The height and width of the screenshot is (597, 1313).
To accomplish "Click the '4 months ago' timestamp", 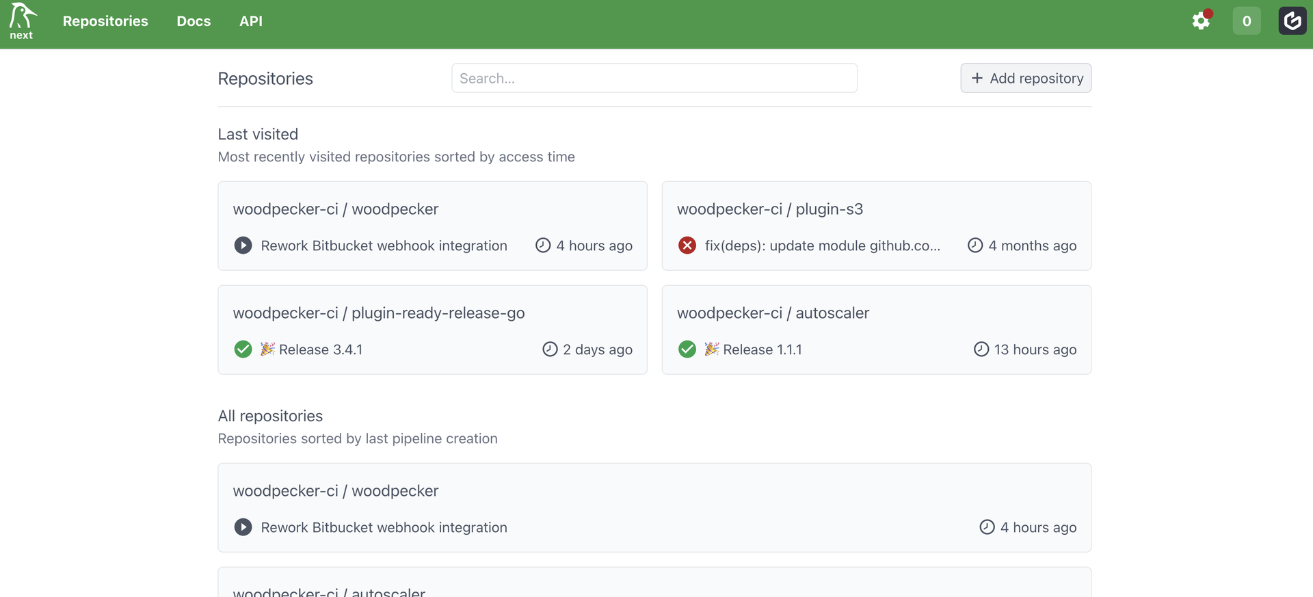I will pos(1033,246).
